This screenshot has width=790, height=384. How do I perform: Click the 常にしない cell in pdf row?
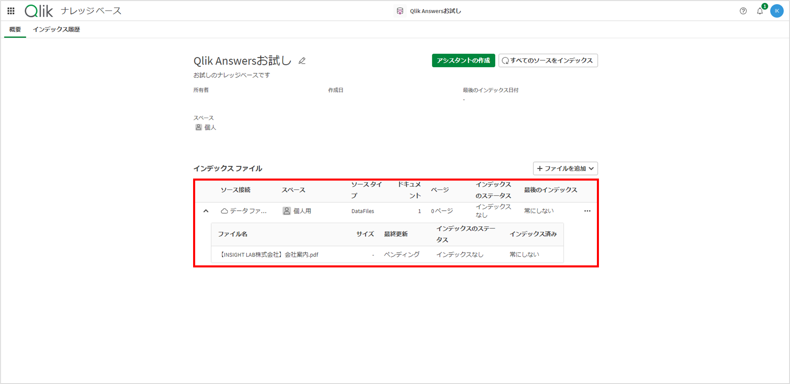(x=524, y=254)
